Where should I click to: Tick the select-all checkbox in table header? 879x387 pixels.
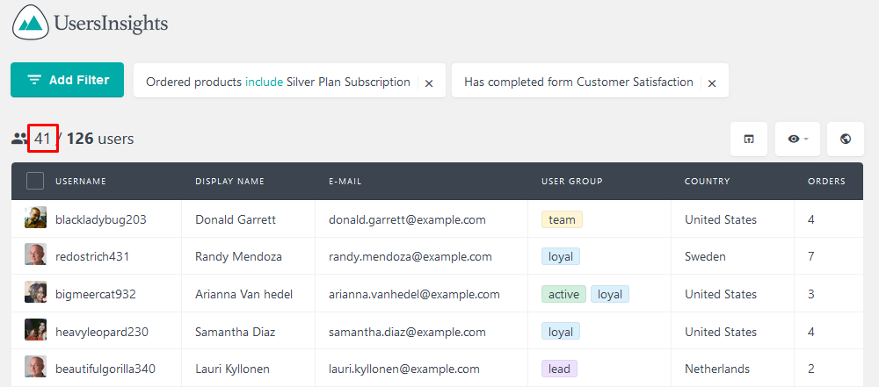(35, 181)
